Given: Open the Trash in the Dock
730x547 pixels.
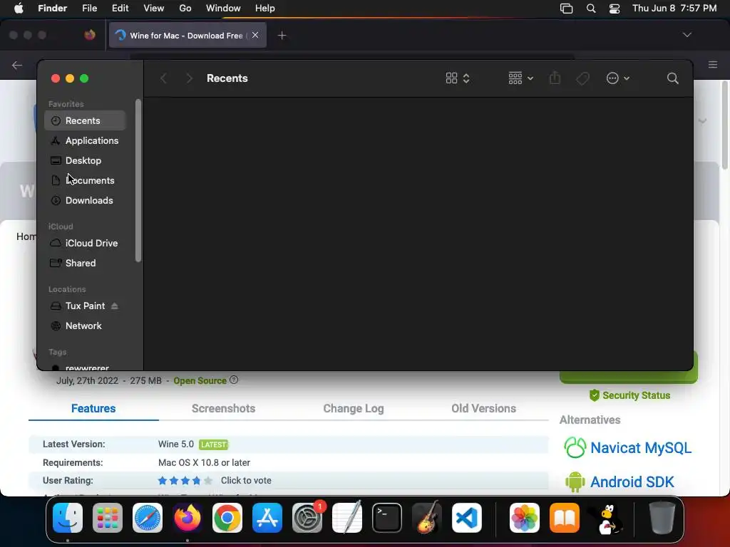Looking at the screenshot, I should [662, 518].
